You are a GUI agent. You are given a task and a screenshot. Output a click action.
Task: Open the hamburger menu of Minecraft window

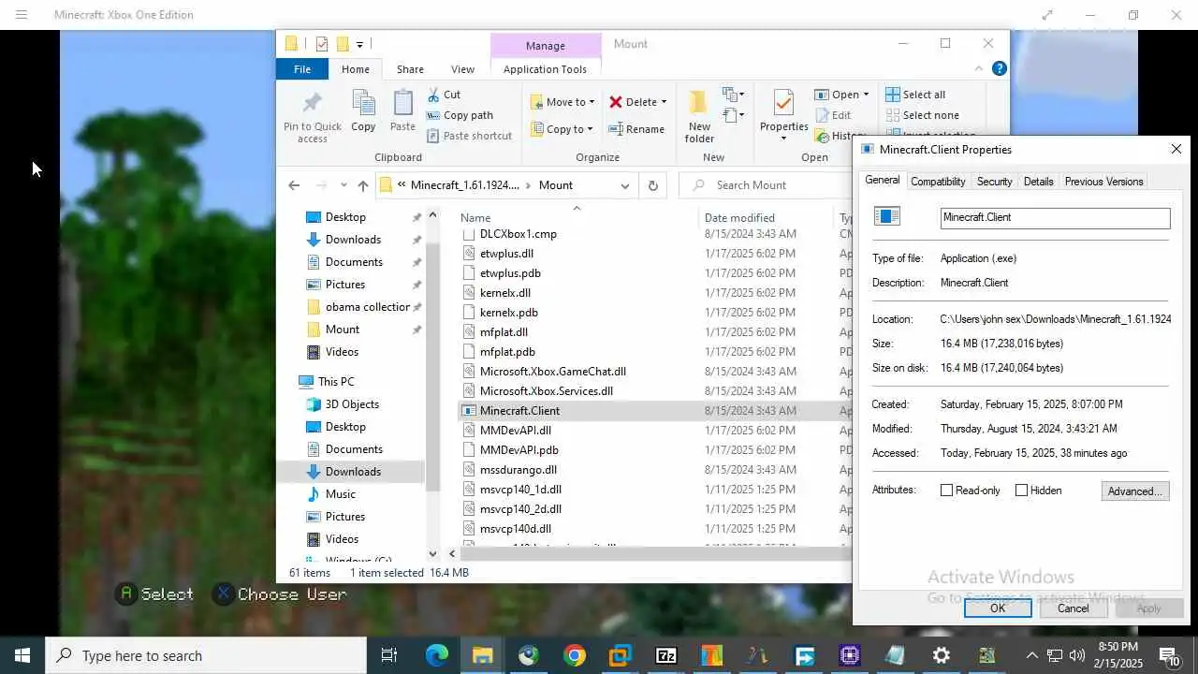point(22,15)
